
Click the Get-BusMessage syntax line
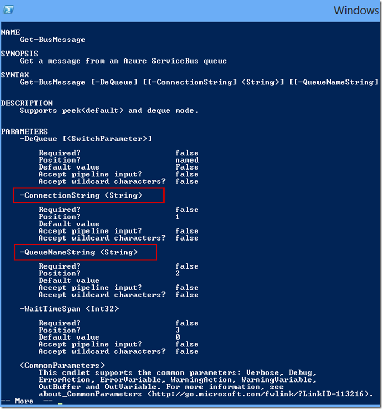(198, 82)
